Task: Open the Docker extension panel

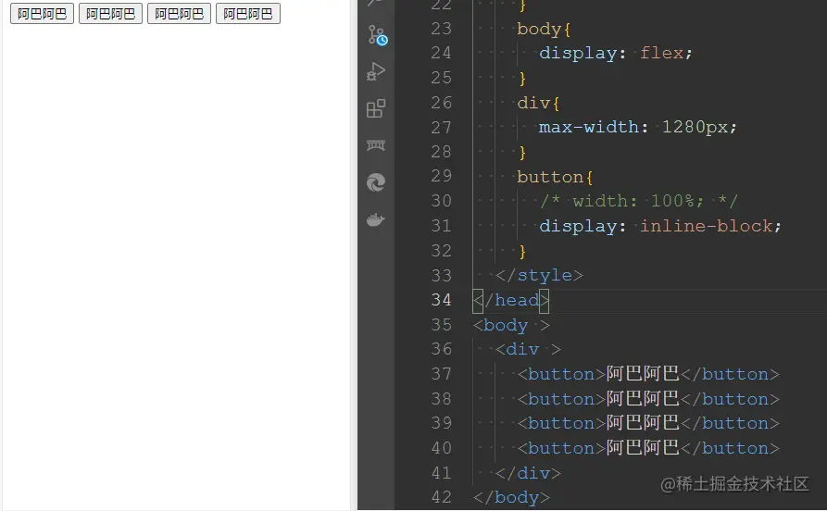Action: pos(376,219)
